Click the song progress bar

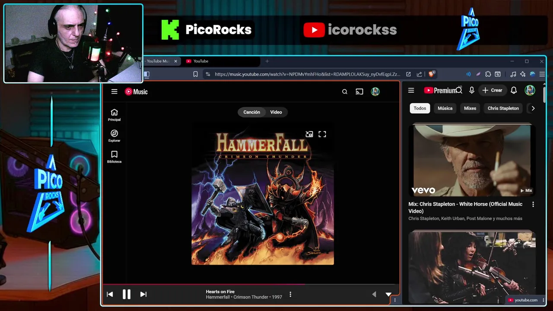click(x=251, y=284)
